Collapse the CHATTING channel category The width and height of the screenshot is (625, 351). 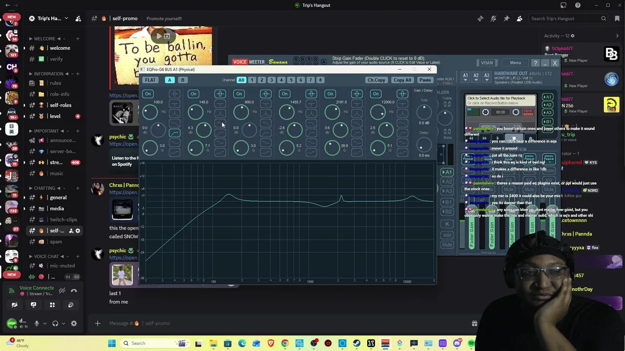coord(48,188)
